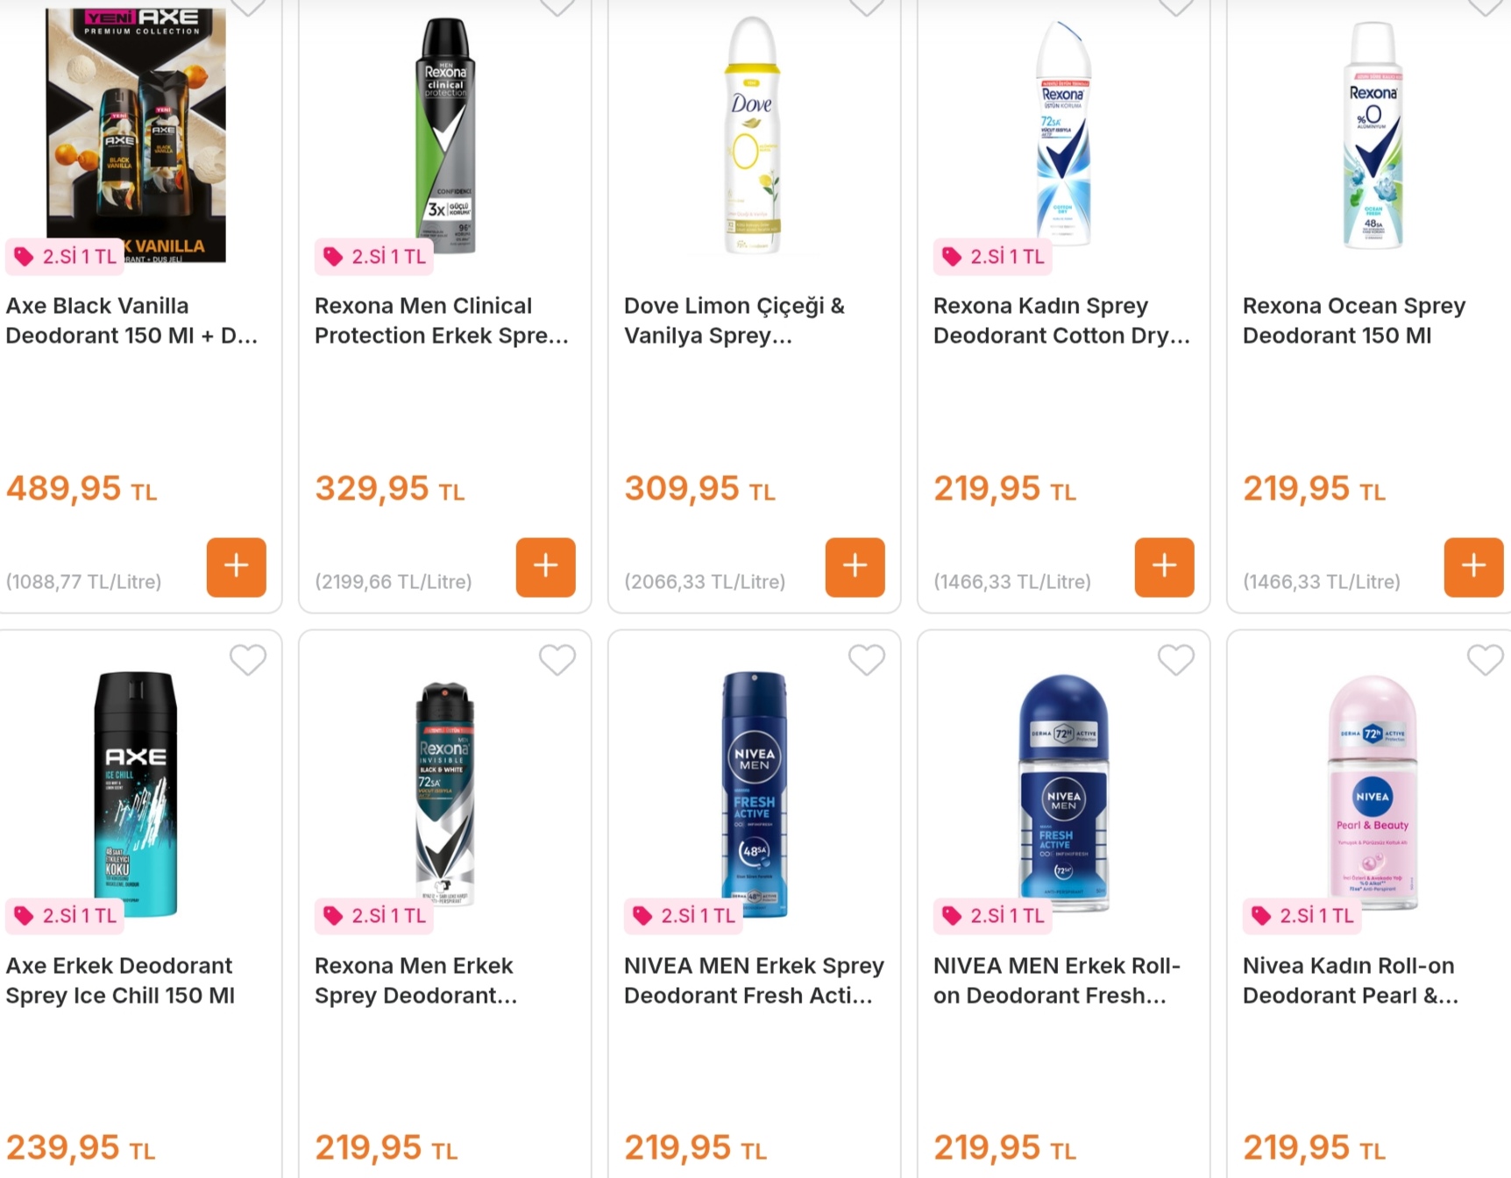Favorite Rexona Men Erkek Sprey Deodorant
This screenshot has width=1511, height=1178.
click(557, 660)
